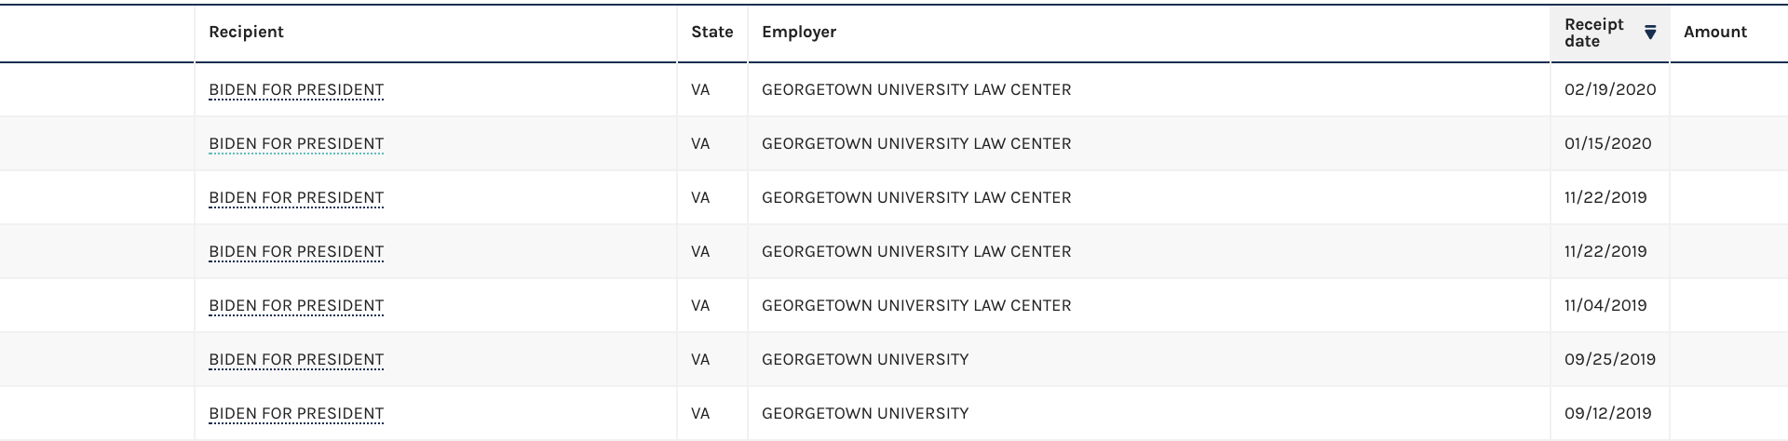Image resolution: width=1788 pixels, height=441 pixels.
Task: Click the 11/04/2019 receipt date cell
Action: tap(1605, 306)
